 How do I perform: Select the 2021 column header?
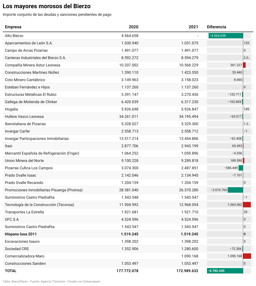pos(193,27)
